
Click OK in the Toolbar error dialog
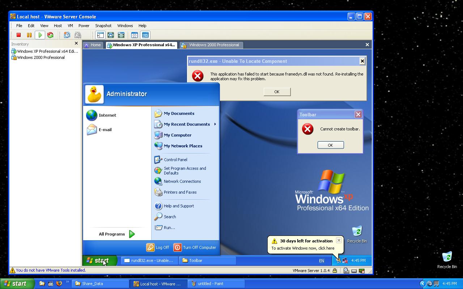[x=330, y=145]
